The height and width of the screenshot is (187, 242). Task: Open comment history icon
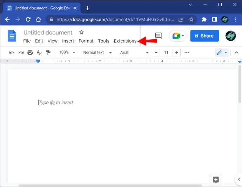tap(158, 35)
